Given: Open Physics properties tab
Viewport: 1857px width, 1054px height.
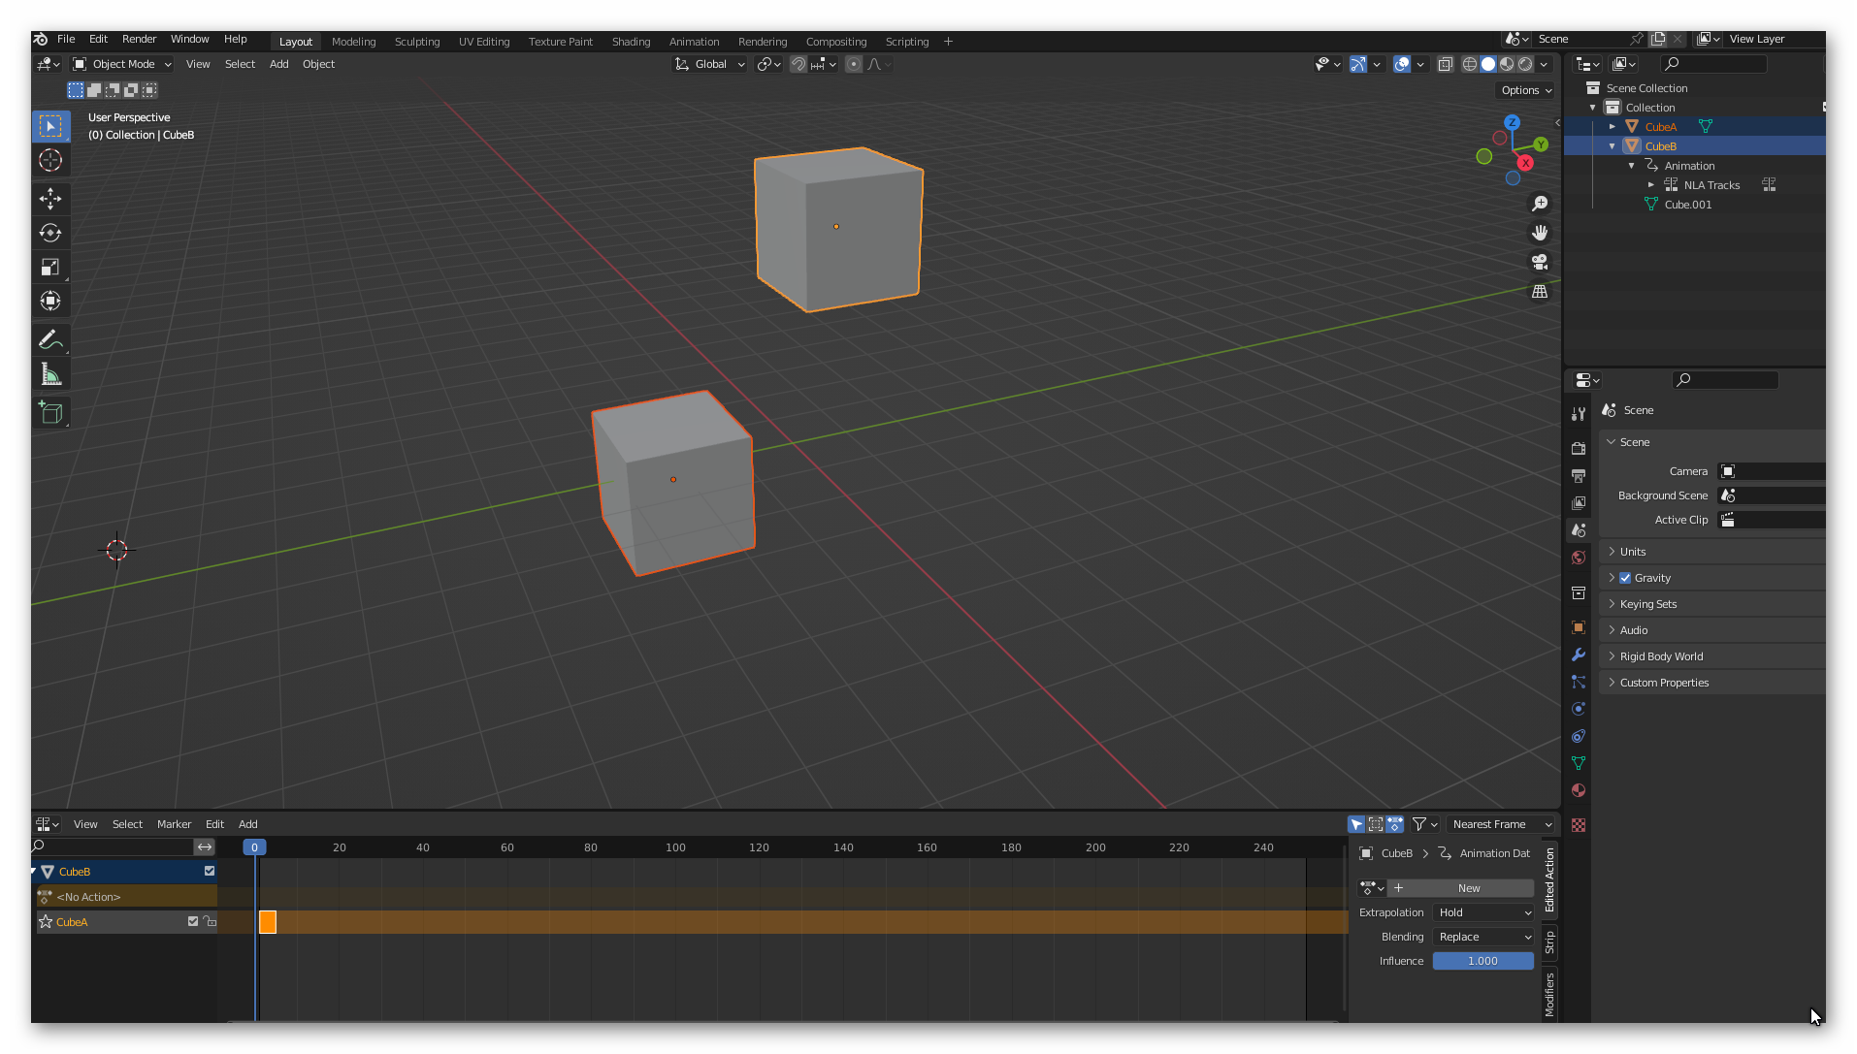Looking at the screenshot, I should coord(1579,709).
